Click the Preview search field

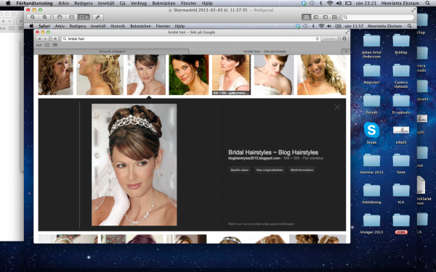point(378,17)
